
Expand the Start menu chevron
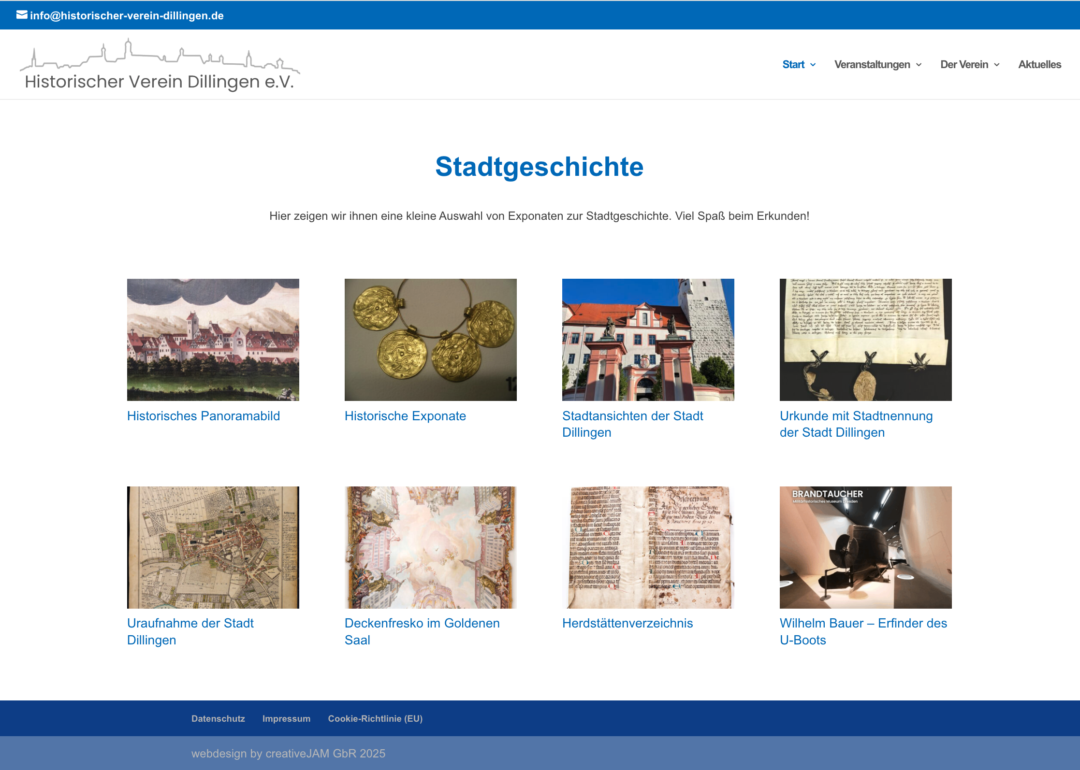point(813,65)
